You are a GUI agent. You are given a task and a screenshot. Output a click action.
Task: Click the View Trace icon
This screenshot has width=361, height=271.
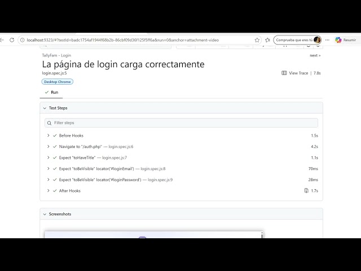click(x=284, y=73)
